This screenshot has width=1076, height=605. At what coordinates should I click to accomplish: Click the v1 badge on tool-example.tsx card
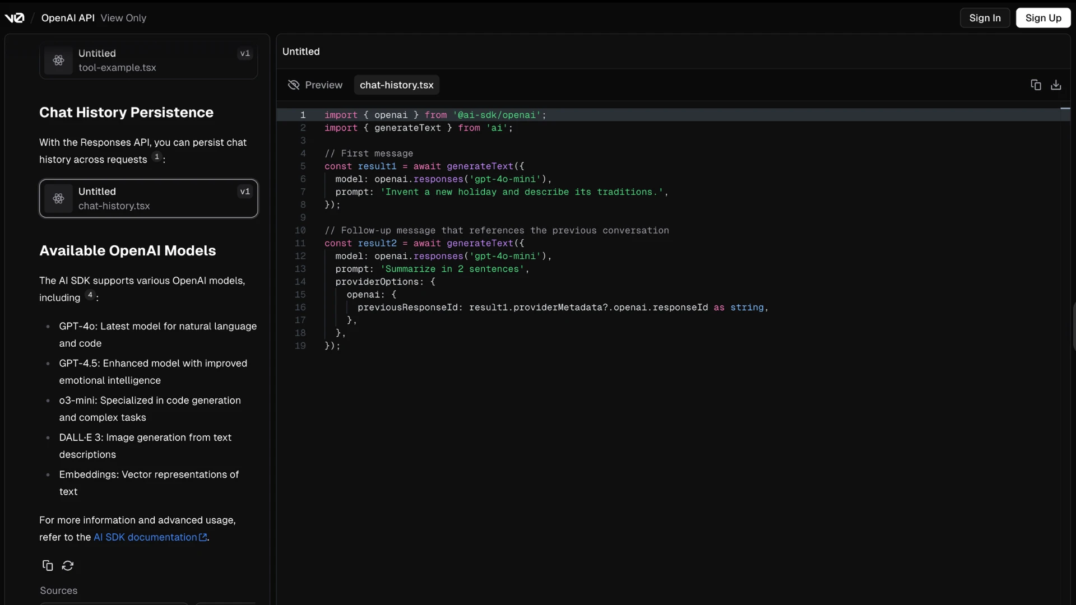245,54
